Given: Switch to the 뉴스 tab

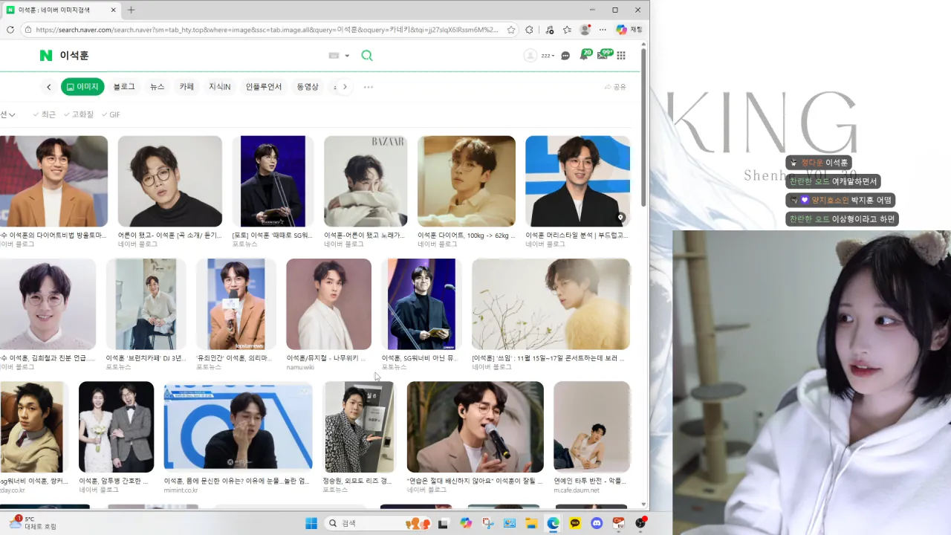Looking at the screenshot, I should pos(158,87).
